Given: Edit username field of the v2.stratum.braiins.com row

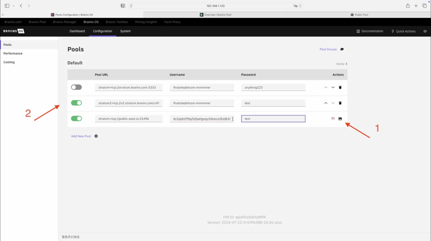Looking at the screenshot, I should 202,103.
